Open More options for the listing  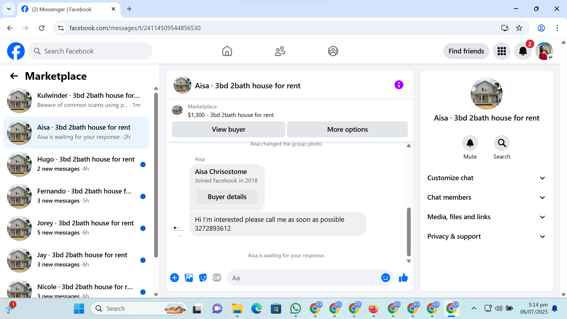347,129
